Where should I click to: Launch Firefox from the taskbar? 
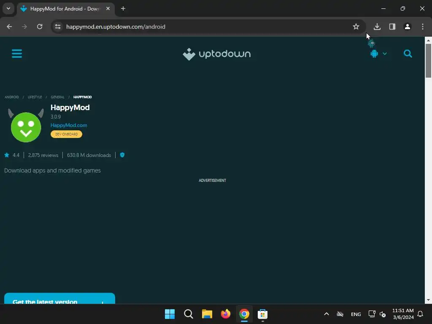coord(225,314)
